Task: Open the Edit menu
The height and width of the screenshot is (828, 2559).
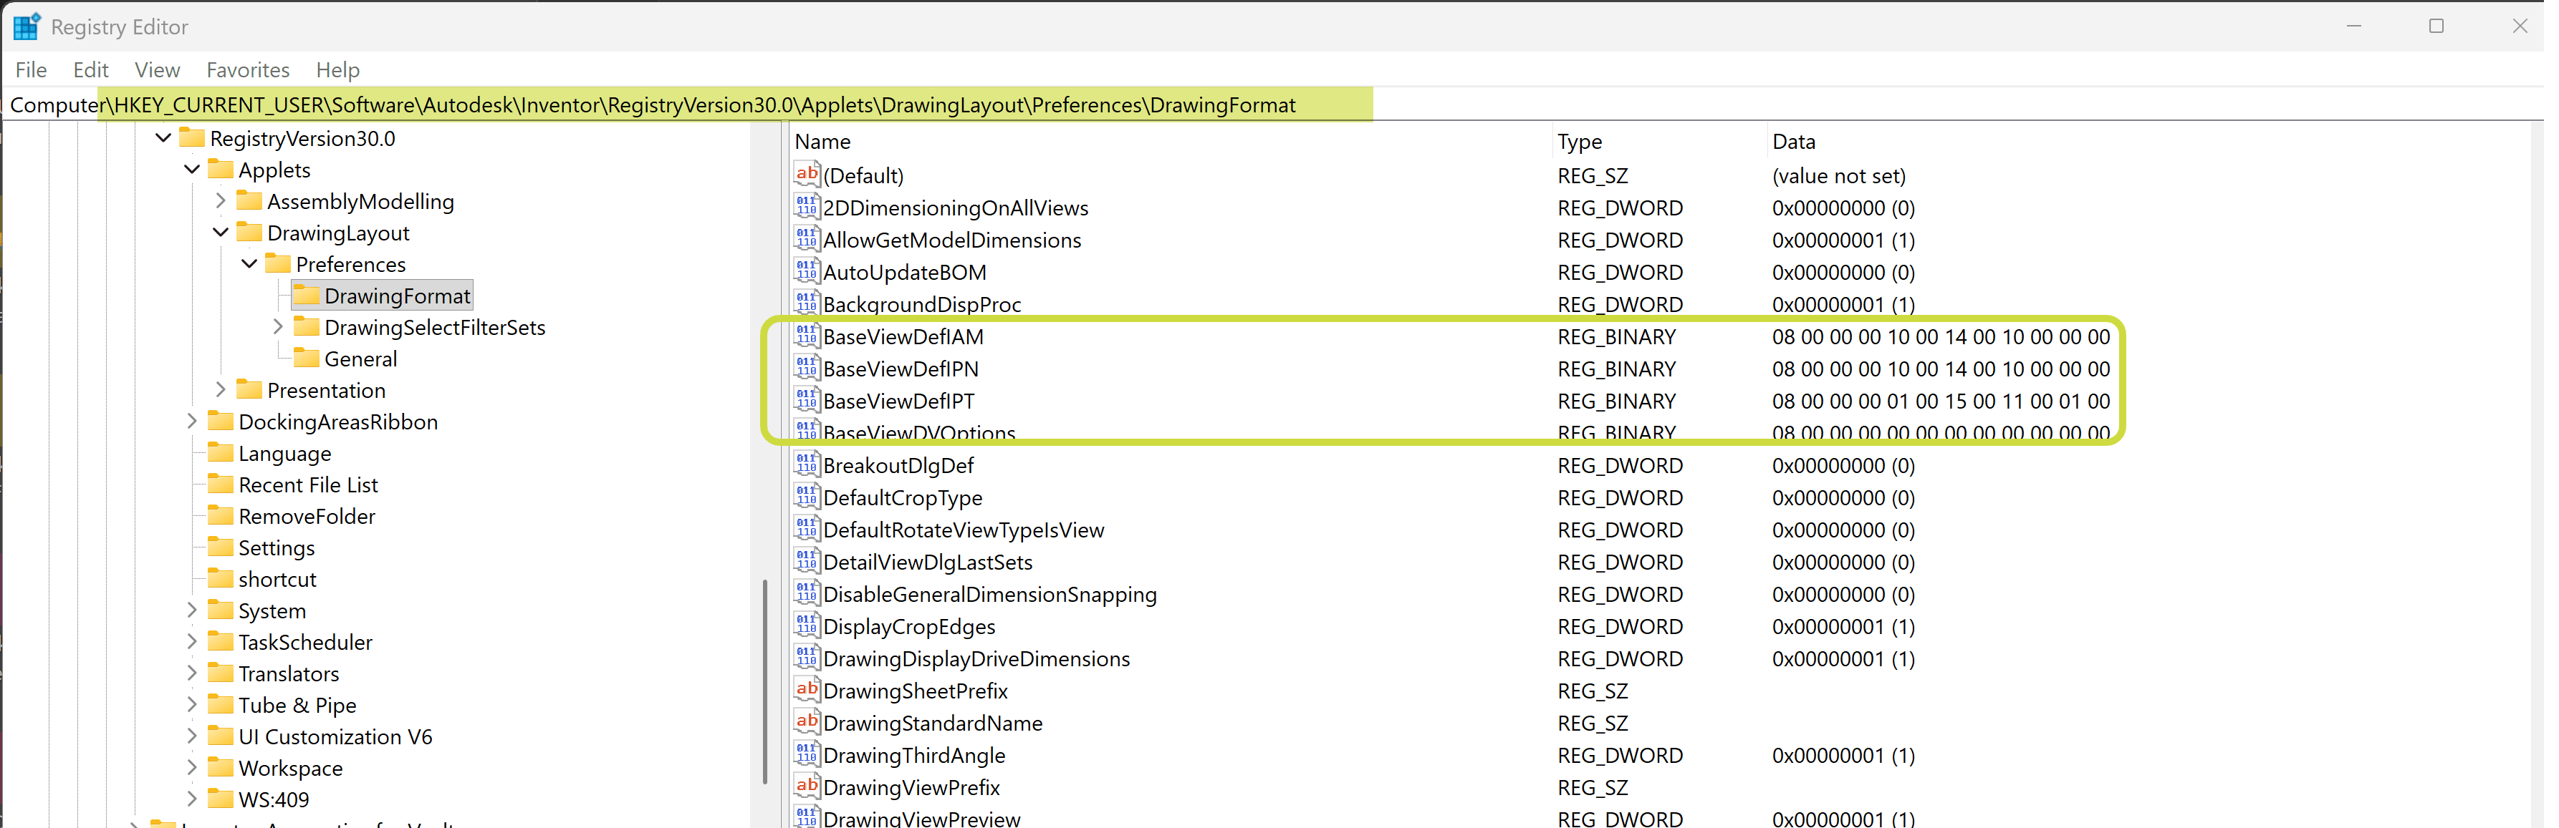Action: coord(90,69)
